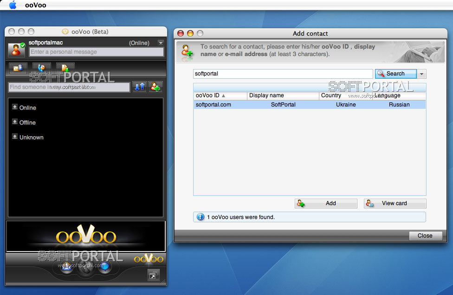Click the softportalmac profile avatar picture
453x295 pixels.
(x=16, y=49)
